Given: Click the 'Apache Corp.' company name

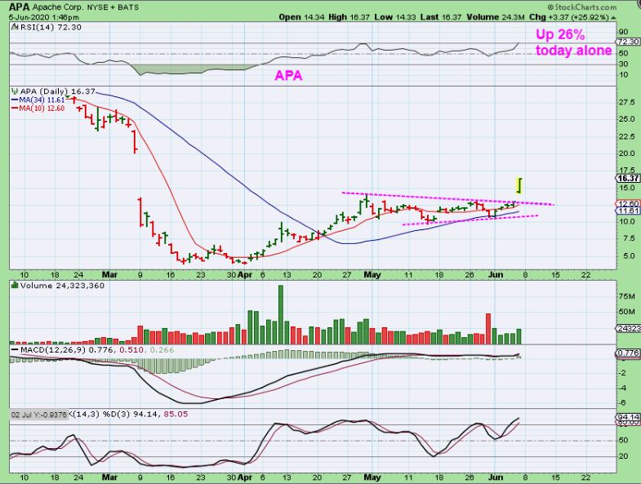Looking at the screenshot, I should tap(59, 7).
